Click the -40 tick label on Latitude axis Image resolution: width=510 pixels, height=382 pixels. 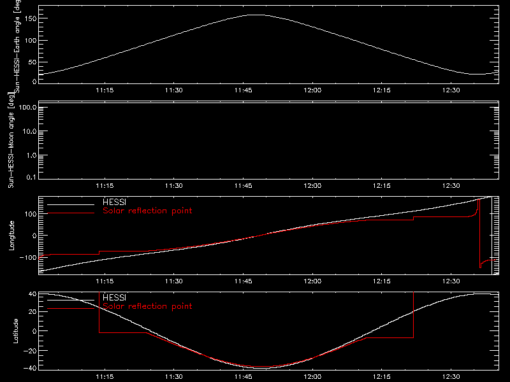pos(30,368)
